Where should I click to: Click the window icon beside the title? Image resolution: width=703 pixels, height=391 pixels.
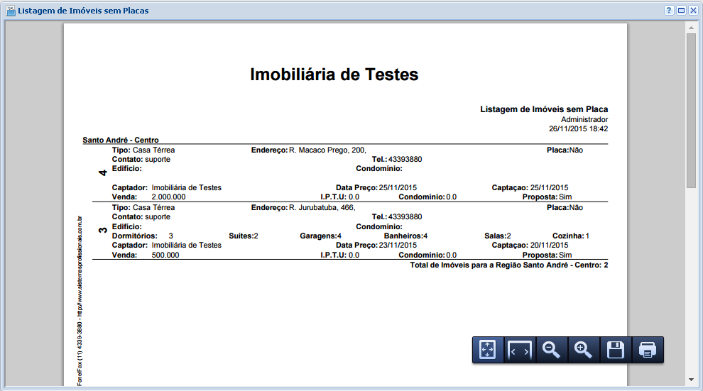pos(11,11)
